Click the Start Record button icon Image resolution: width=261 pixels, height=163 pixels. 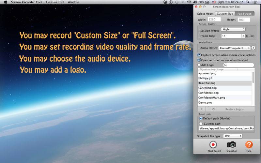tap(213, 144)
